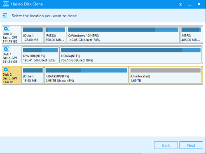This screenshot has height=154, width=206.
Task: Click the clone location step icon
Action: pyautogui.click(x=5, y=16)
